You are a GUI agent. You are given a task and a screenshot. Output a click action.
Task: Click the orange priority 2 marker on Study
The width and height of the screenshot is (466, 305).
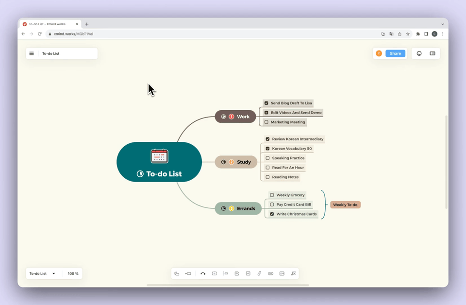click(231, 162)
